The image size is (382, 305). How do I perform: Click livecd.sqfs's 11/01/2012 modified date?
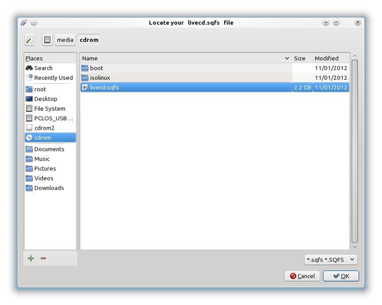(331, 87)
